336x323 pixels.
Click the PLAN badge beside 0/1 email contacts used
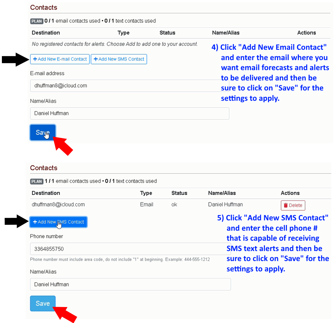tap(37, 21)
